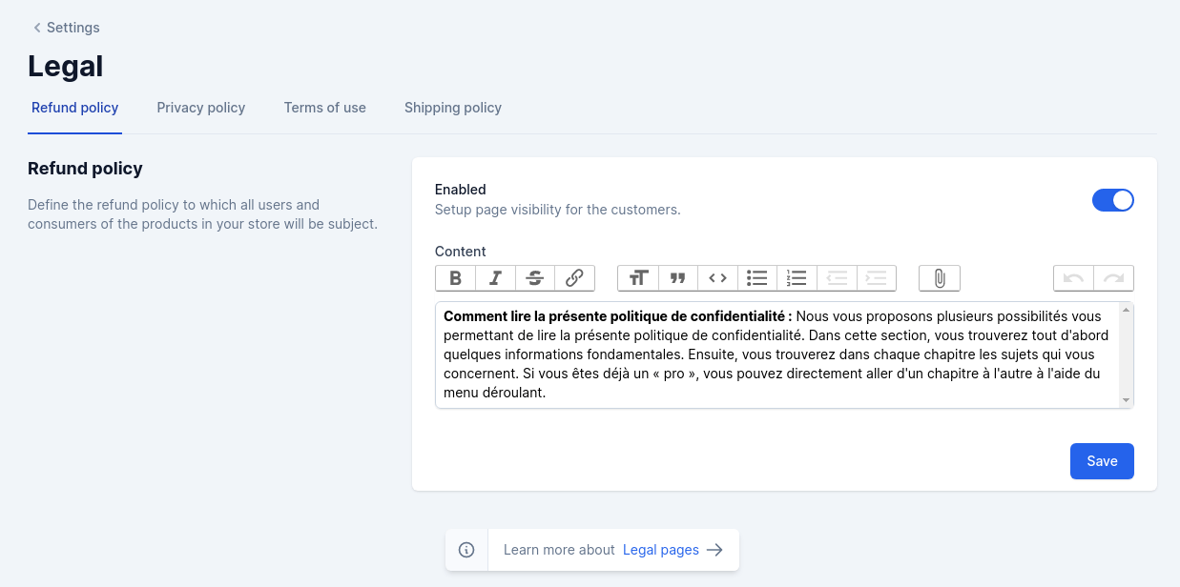Insert code formatting
The image size is (1180, 587).
point(717,278)
